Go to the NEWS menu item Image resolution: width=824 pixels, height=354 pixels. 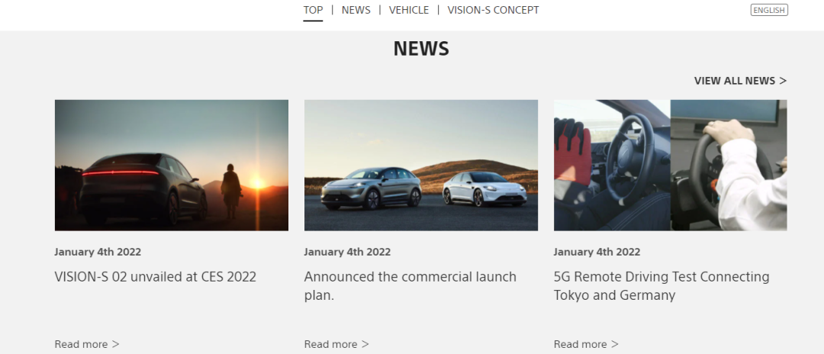click(356, 10)
